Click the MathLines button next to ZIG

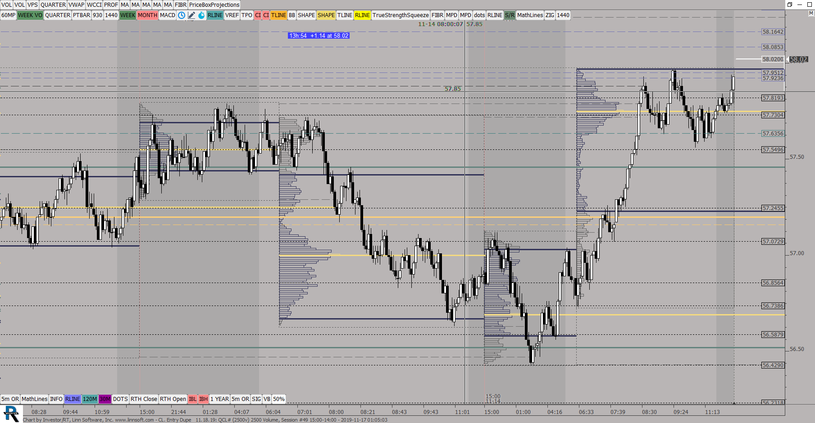pyautogui.click(x=530, y=15)
